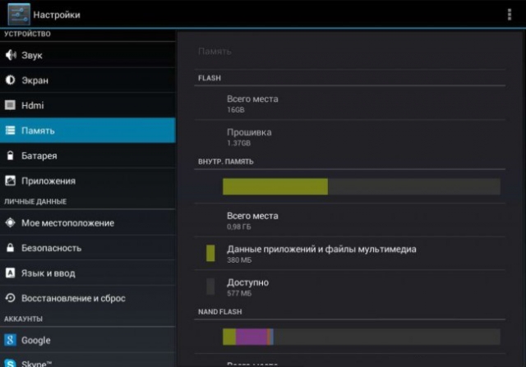Screen dimensions: 526x367
Task: Tap the restore icon beside Восстановление и сброс
Action: click(x=11, y=298)
